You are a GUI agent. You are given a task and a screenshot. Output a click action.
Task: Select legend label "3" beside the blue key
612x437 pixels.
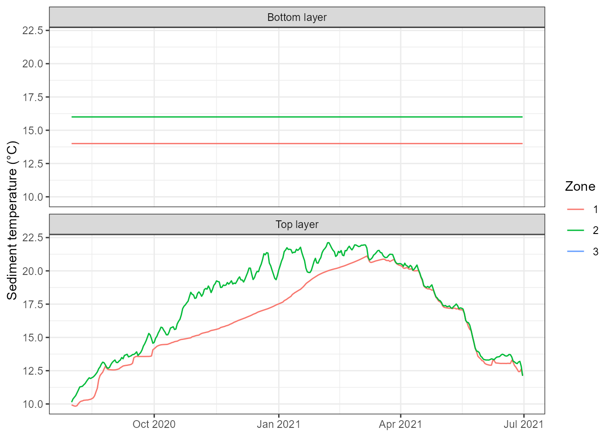point(596,252)
